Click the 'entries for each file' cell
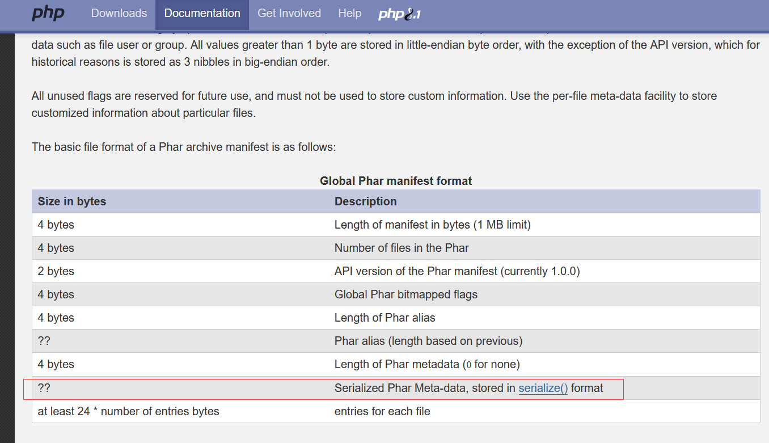 click(x=382, y=411)
